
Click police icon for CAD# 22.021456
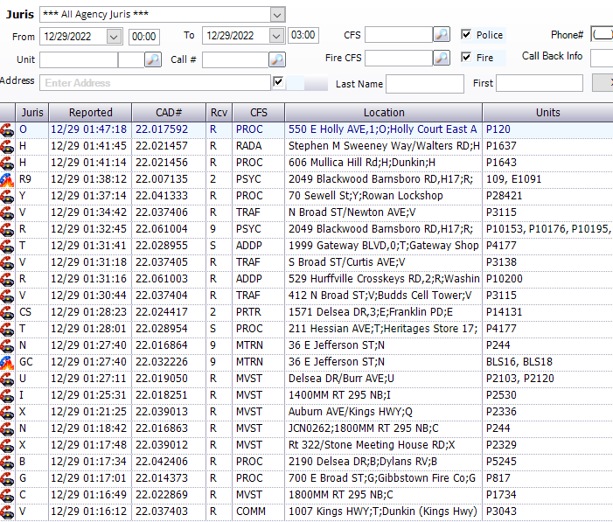[7, 163]
